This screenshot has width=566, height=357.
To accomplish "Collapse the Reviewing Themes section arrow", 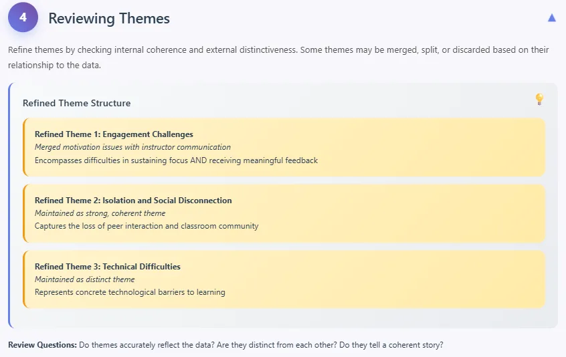I will (551, 18).
